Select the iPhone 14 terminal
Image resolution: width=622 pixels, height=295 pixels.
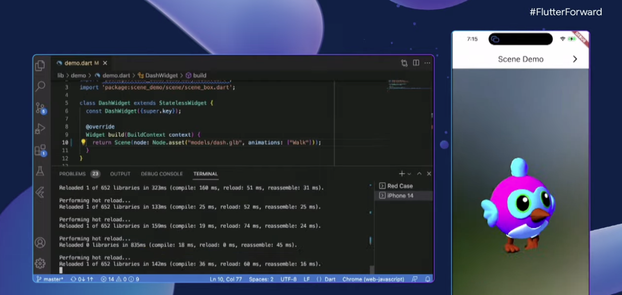tap(403, 196)
